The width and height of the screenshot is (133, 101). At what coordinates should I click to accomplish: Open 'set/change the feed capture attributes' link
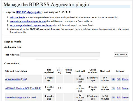pyautogui.click(x=31, y=25)
